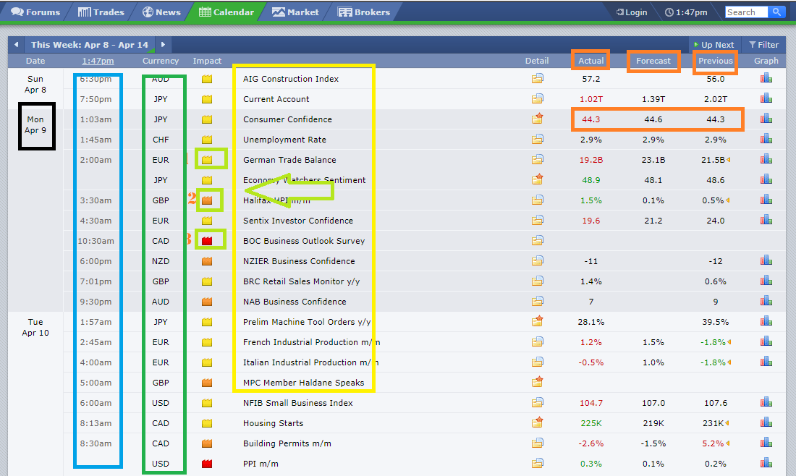Click the Detail column header
The image size is (796, 476).
click(x=537, y=61)
